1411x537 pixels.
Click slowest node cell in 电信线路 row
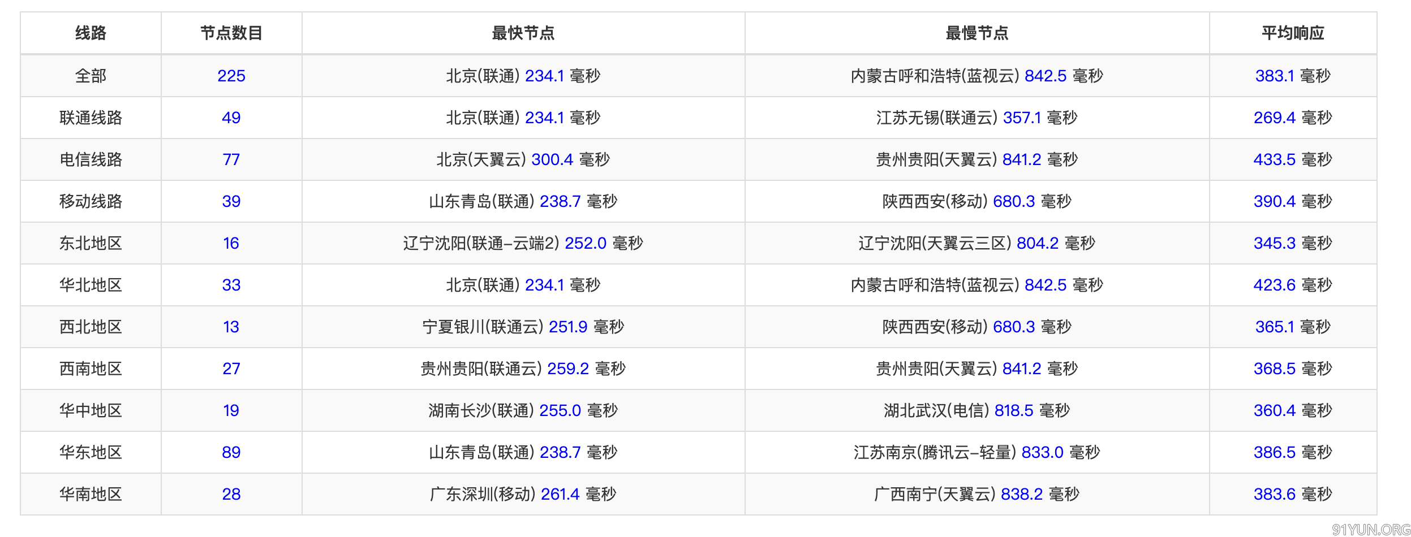977,159
